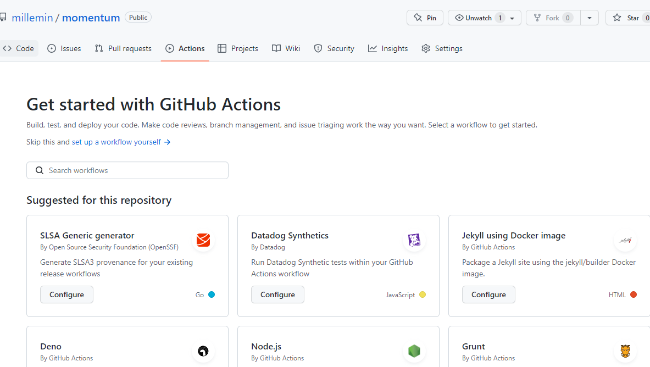Screen dimensions: 650x367
Task: Click the arrow after workflow yourself link
Action: tap(168, 142)
